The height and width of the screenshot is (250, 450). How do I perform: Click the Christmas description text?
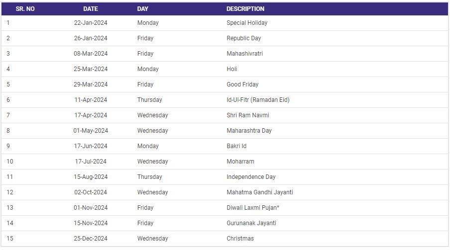coord(240,239)
